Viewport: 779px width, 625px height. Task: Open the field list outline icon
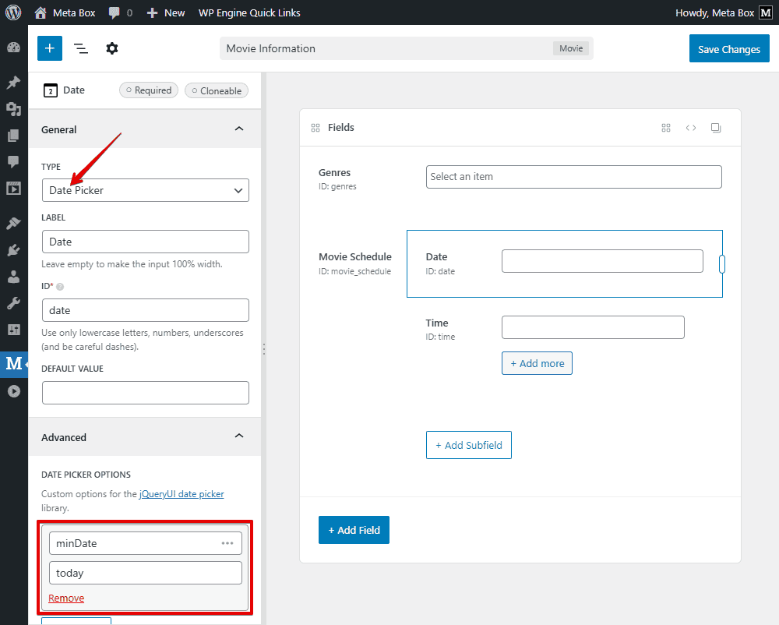point(81,48)
